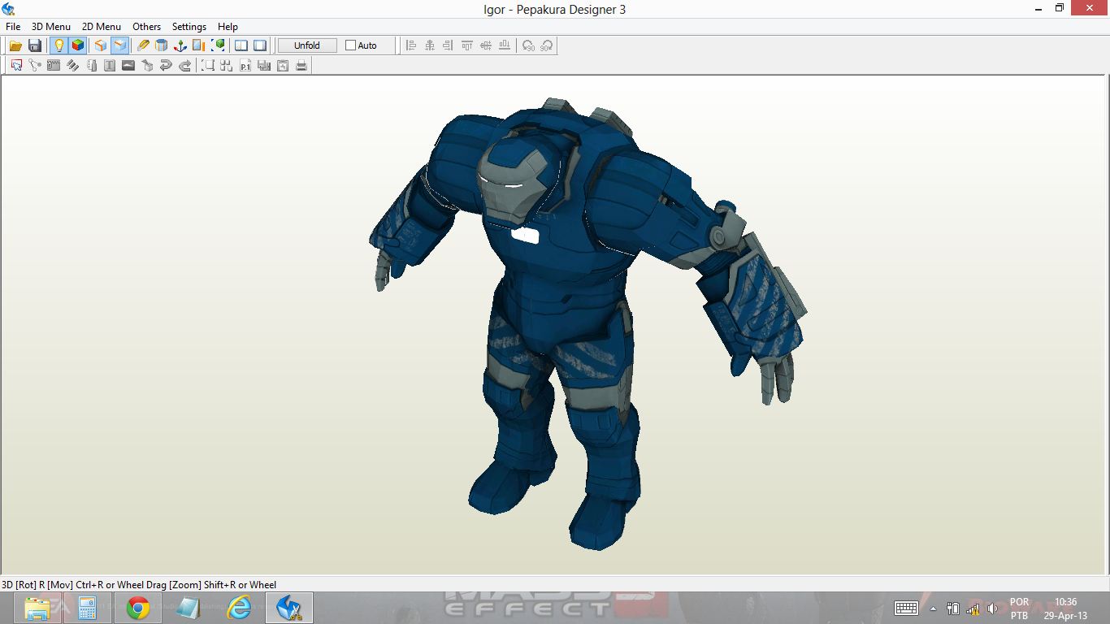Click the square with corner brackets icon
Viewport: 1110px width, 624px height.
tap(208, 65)
